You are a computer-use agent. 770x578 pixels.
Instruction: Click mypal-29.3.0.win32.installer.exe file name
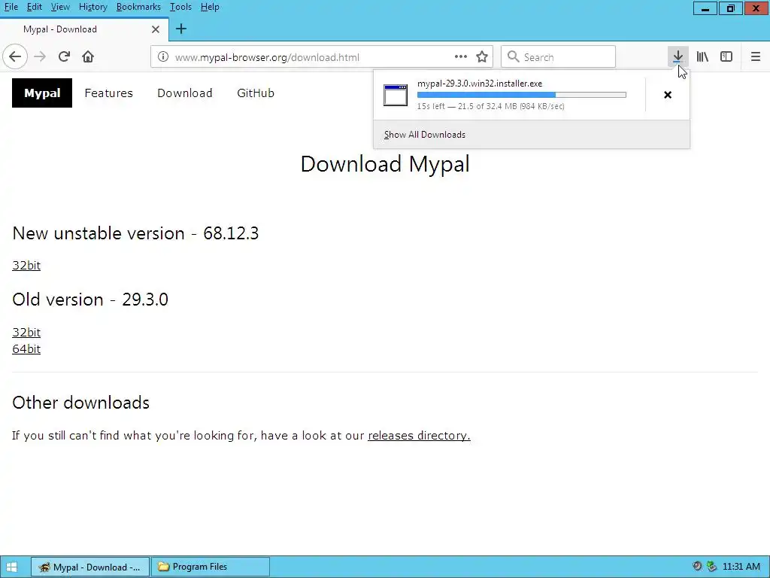(480, 84)
